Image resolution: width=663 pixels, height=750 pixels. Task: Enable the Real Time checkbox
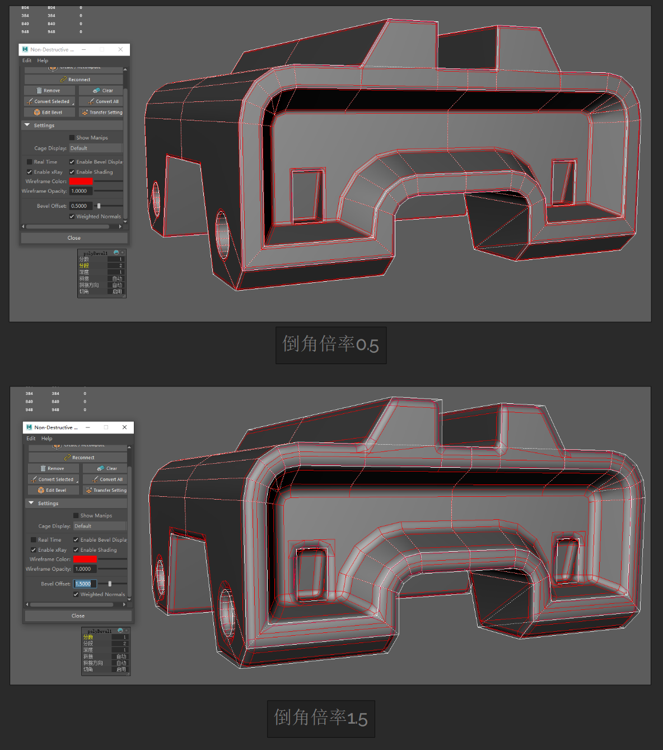pos(29,162)
